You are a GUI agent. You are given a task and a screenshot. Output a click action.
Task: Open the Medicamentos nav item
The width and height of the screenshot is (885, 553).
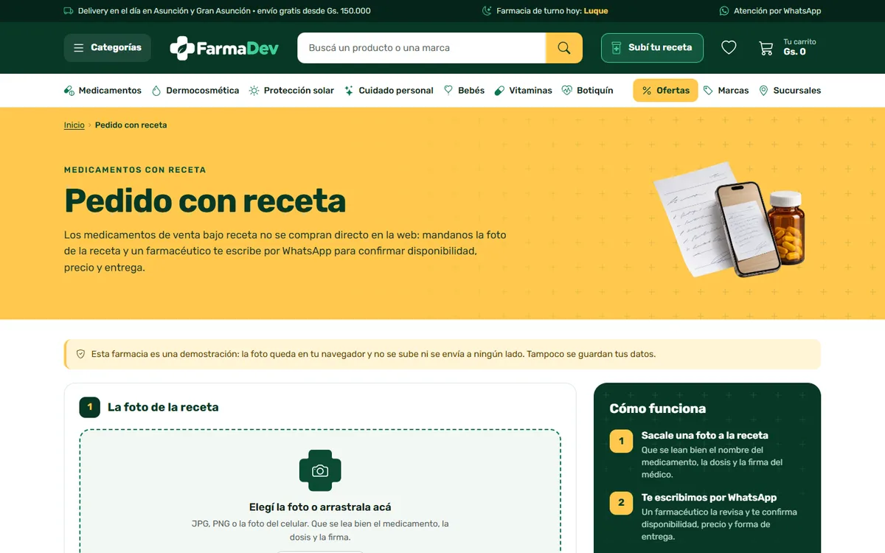pyautogui.click(x=103, y=91)
